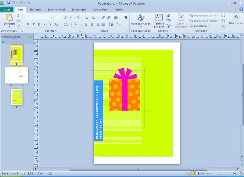The image size is (244, 177).
Task: Toggle bold formatting (F)
Action: 28,24
